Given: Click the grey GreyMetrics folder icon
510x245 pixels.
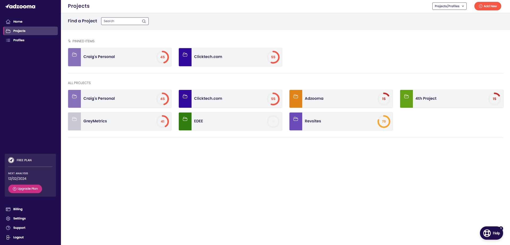Looking at the screenshot, I should (x=74, y=119).
